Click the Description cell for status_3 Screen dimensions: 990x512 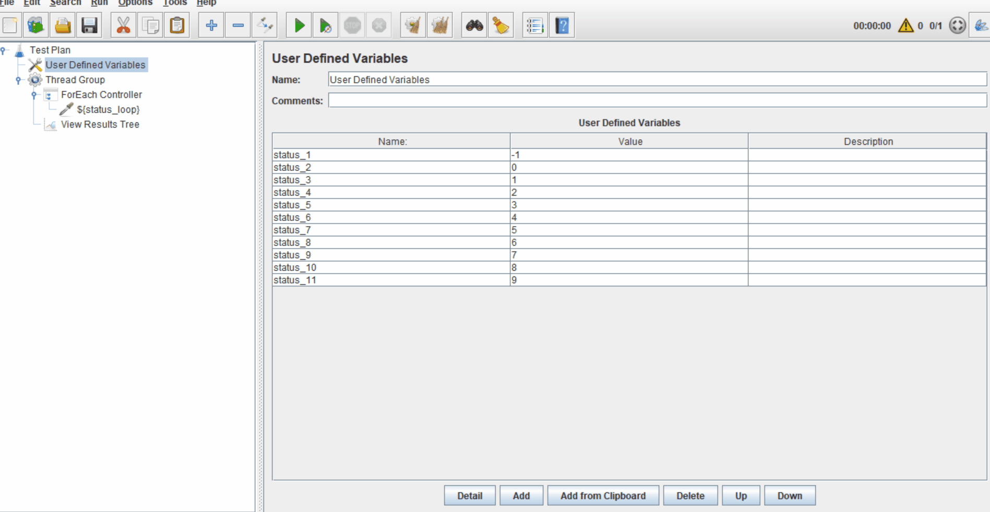pyautogui.click(x=867, y=180)
